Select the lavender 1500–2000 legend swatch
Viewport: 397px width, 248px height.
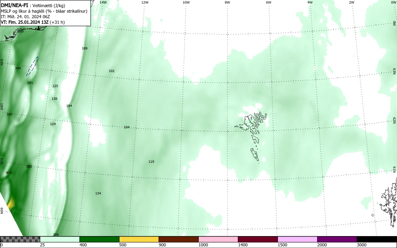(297, 239)
